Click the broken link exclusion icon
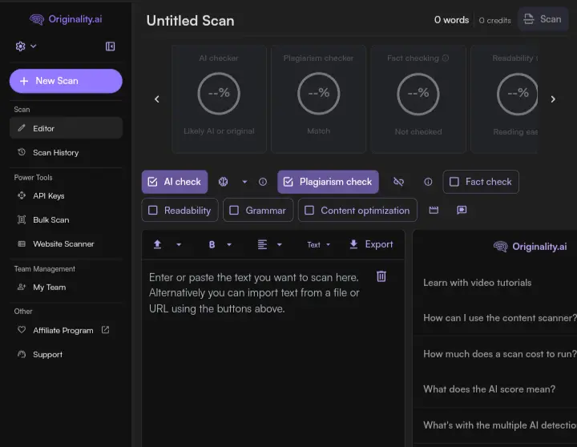This screenshot has width=577, height=447. (398, 182)
